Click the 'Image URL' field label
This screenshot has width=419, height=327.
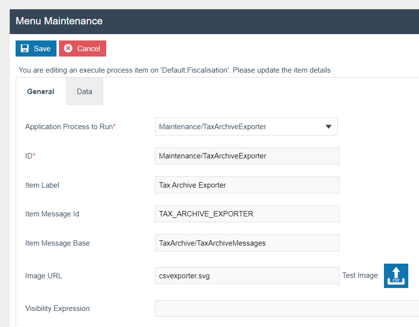click(x=43, y=276)
